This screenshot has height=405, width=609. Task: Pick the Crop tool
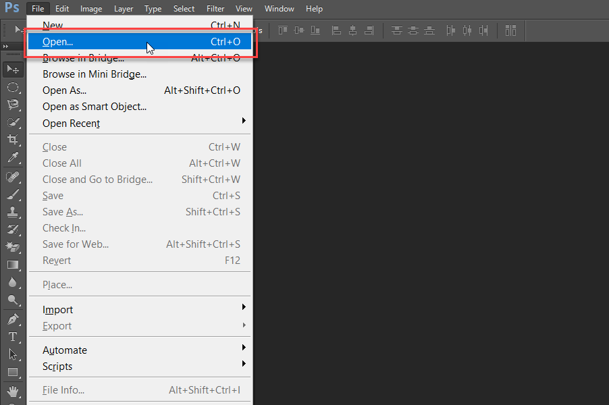click(x=13, y=140)
